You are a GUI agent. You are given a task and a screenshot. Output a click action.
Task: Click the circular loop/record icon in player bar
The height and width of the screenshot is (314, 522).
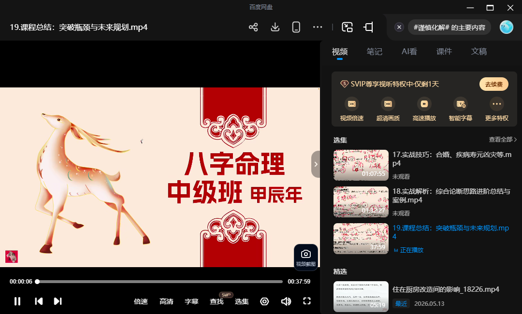click(264, 301)
